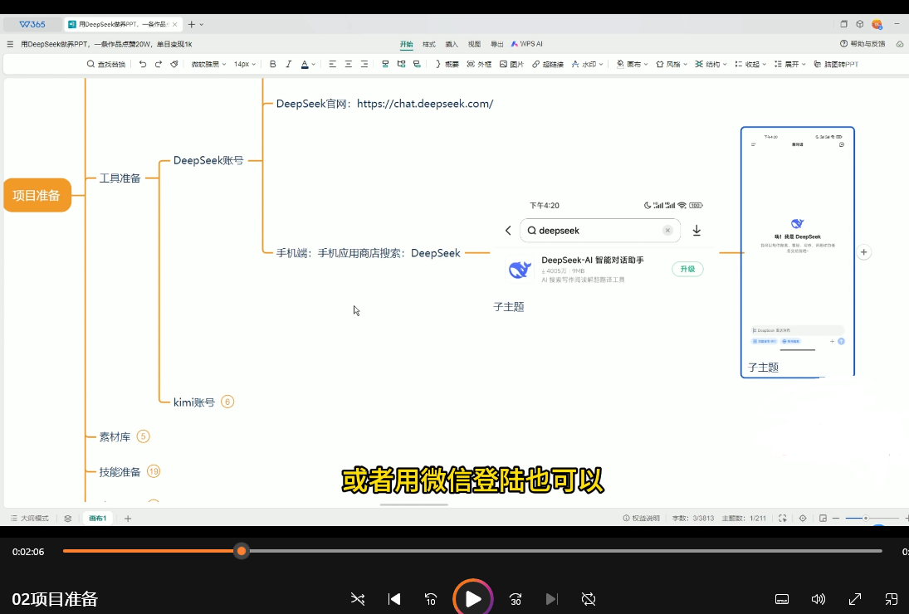
Task: Click the font color A button
Action: coord(305,64)
